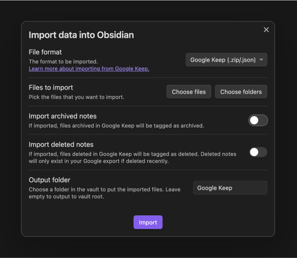The image size is (297, 258).
Task: Focus the Output folder input field
Action: [230, 188]
